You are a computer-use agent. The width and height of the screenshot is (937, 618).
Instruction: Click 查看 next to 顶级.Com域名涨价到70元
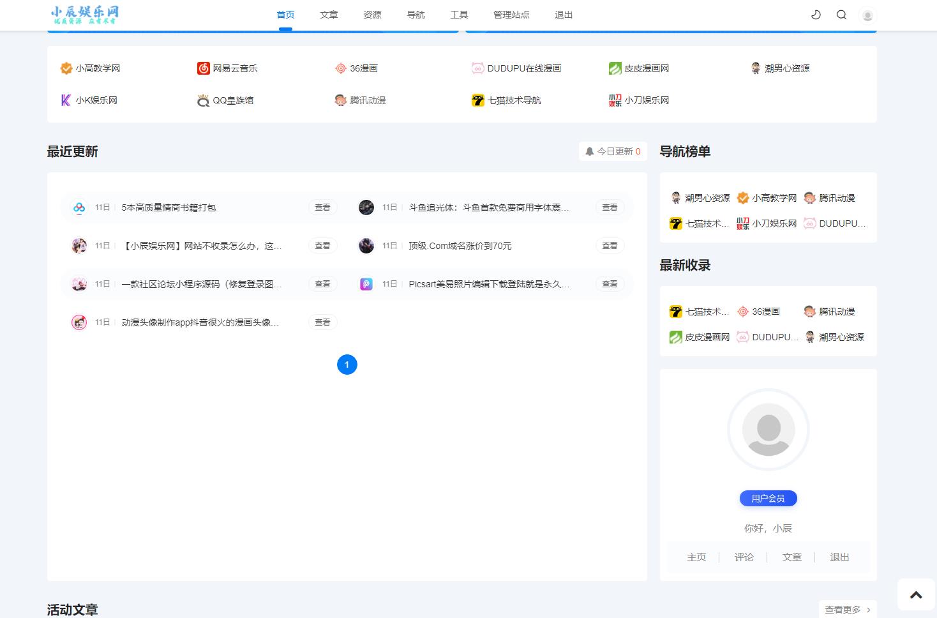(609, 245)
